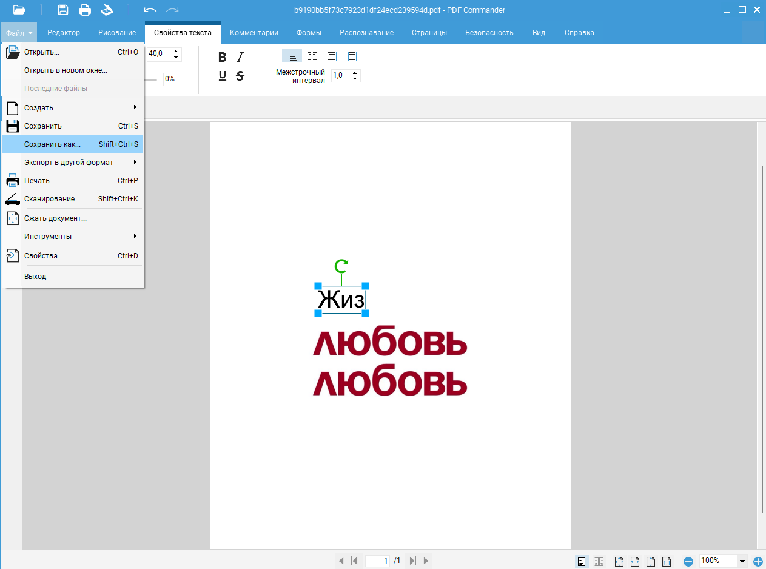The image size is (766, 569).
Task: Select Сжать документ... menu entry
Action: click(73, 218)
